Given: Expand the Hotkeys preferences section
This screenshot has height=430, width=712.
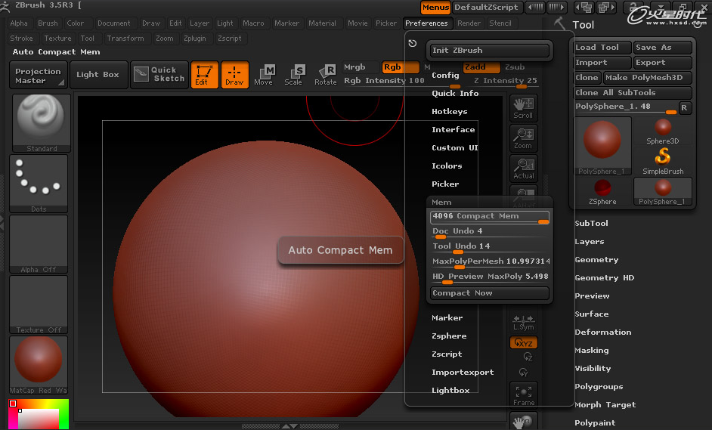Looking at the screenshot, I should [449, 111].
